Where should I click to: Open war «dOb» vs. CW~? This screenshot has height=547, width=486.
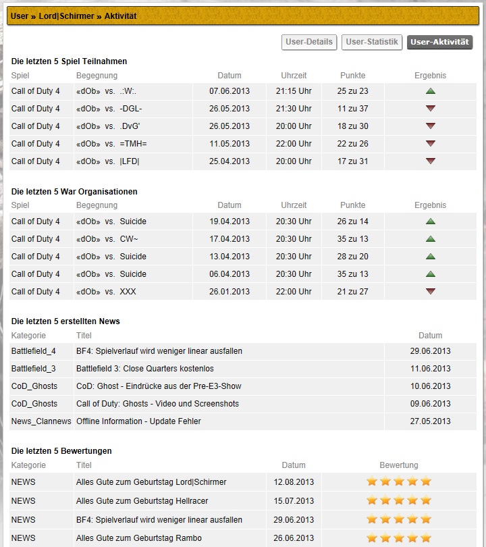(107, 239)
